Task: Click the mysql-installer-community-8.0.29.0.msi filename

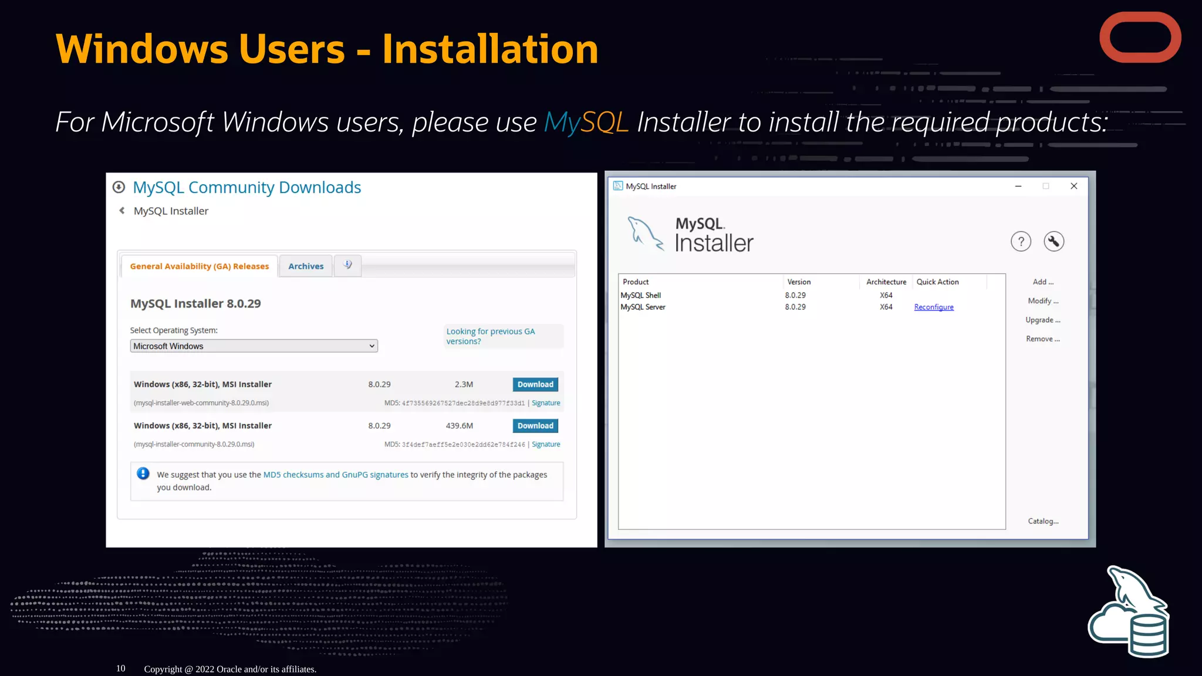Action: [x=194, y=444]
